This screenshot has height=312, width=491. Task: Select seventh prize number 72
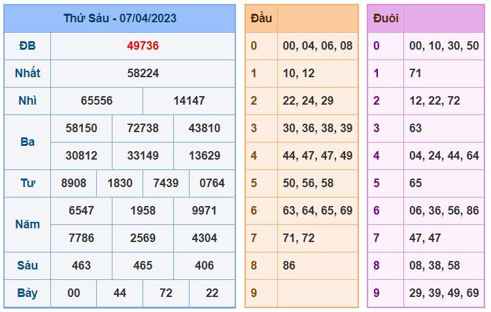point(166,293)
